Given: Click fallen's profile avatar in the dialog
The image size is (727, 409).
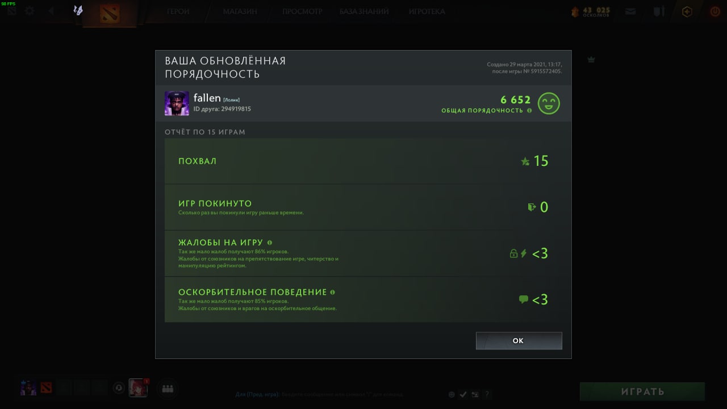Looking at the screenshot, I should coord(177,103).
